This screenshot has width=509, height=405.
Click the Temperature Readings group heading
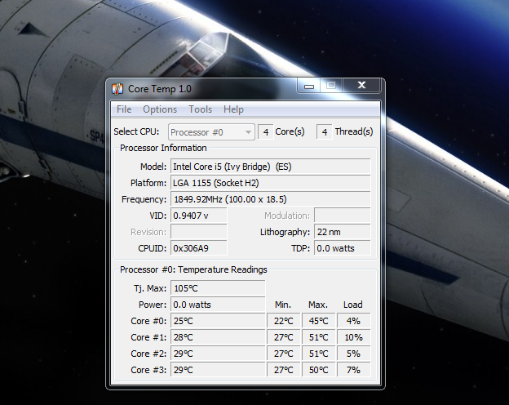coord(193,269)
